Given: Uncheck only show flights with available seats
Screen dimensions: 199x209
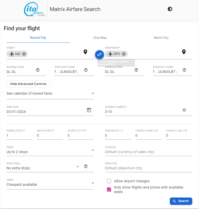Looking at the screenshot, I should pyautogui.click(x=109, y=189).
